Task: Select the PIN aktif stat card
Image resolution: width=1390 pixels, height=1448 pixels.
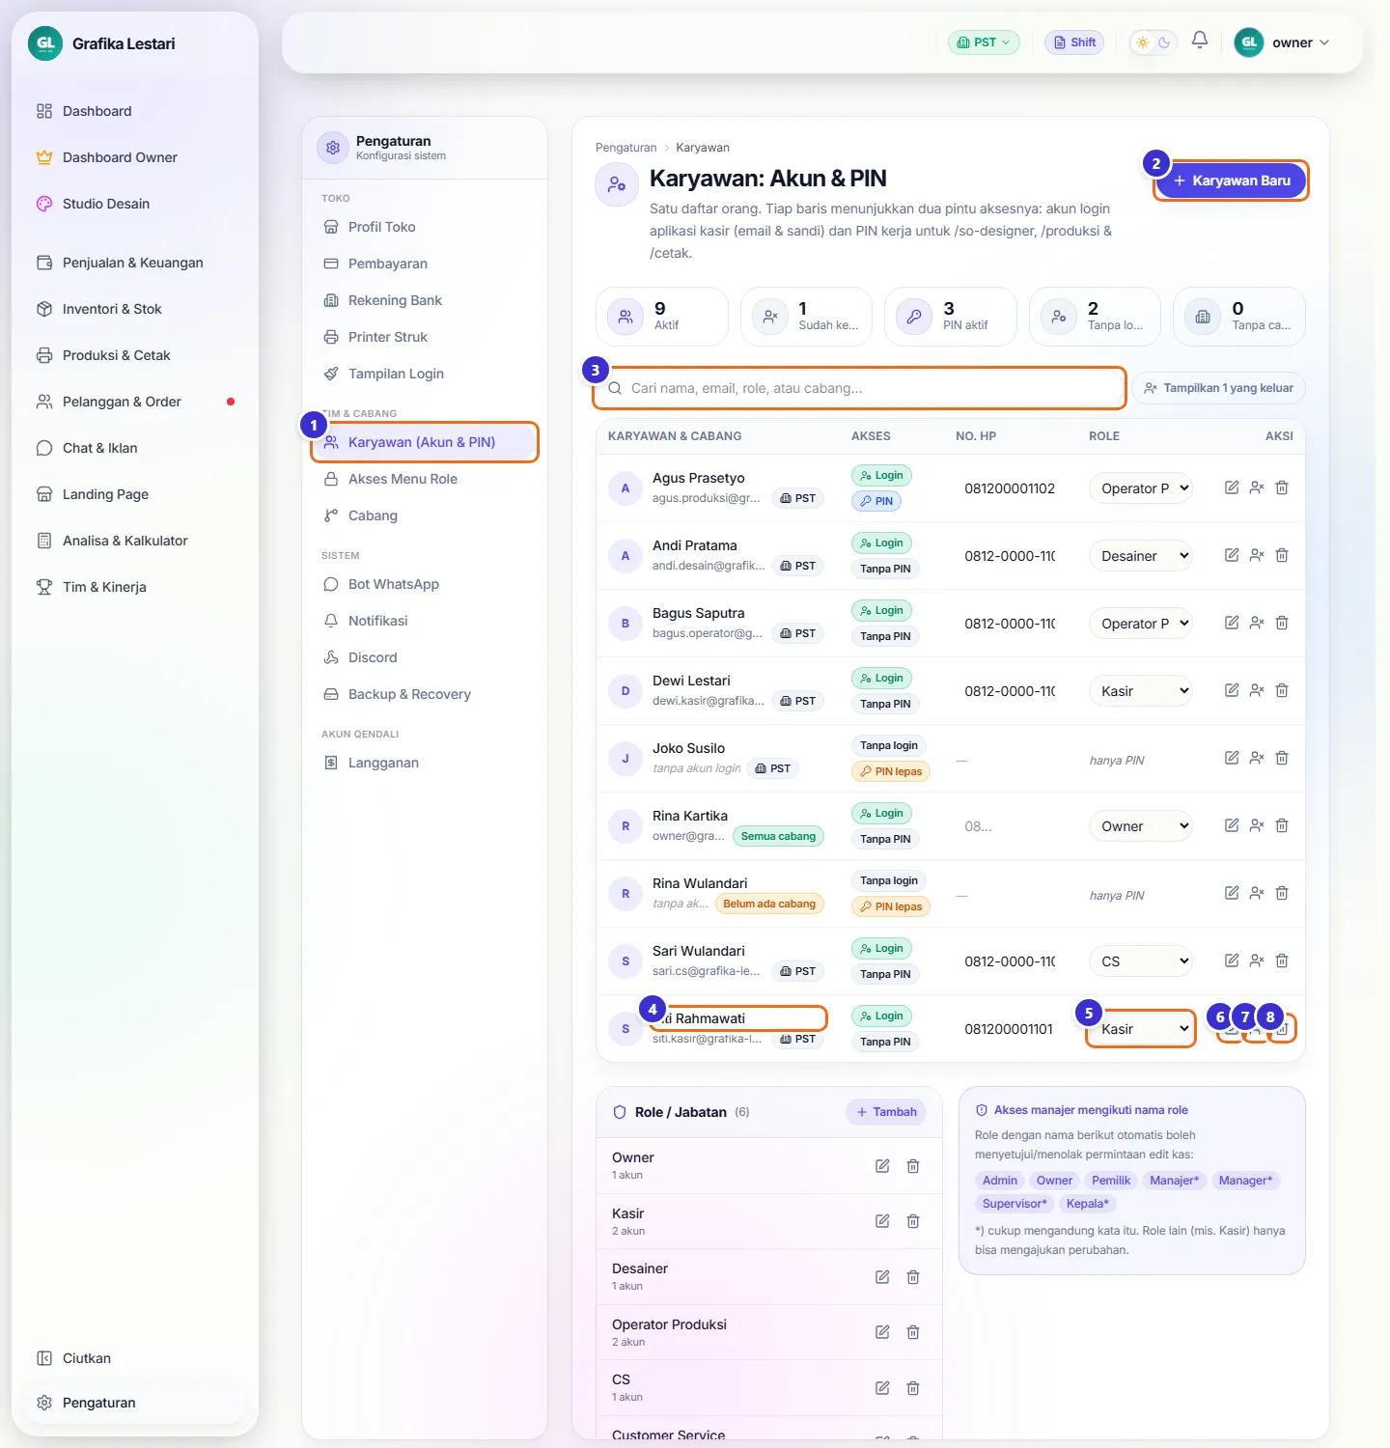Action: click(951, 317)
